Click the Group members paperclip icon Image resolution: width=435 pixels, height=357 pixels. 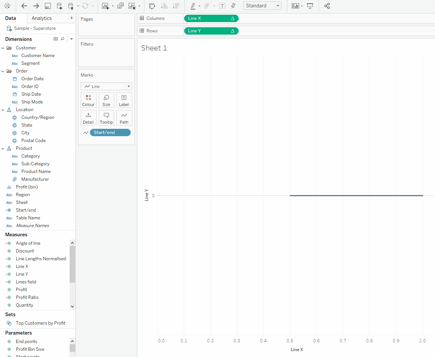pos(207,6)
